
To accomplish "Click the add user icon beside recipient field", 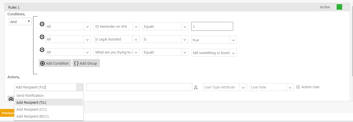I will (196, 87).
